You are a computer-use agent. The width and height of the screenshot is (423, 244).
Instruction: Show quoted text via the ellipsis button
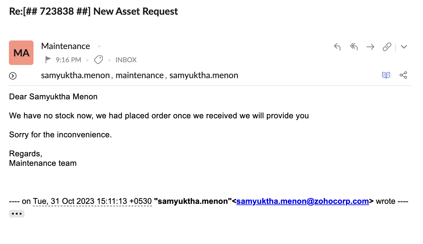tap(17, 214)
